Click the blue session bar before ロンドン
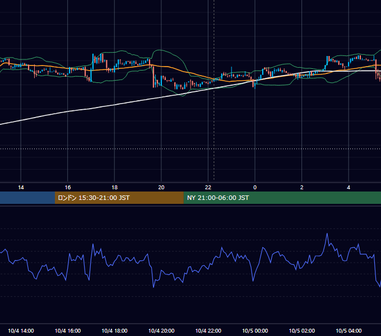Viewport: 381px width, 336px height. click(x=27, y=198)
